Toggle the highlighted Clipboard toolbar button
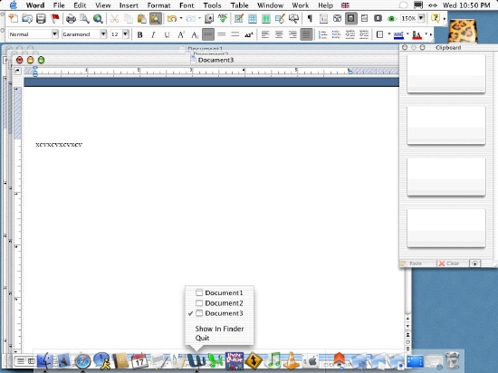Viewport: 498px width, 373px height. [x=156, y=18]
